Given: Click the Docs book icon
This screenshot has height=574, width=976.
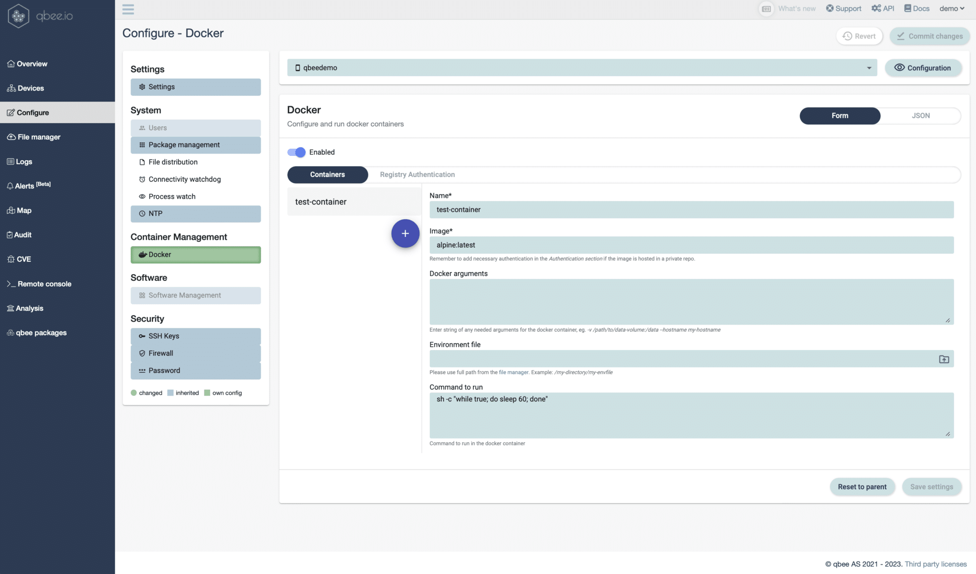Looking at the screenshot, I should pos(907,9).
